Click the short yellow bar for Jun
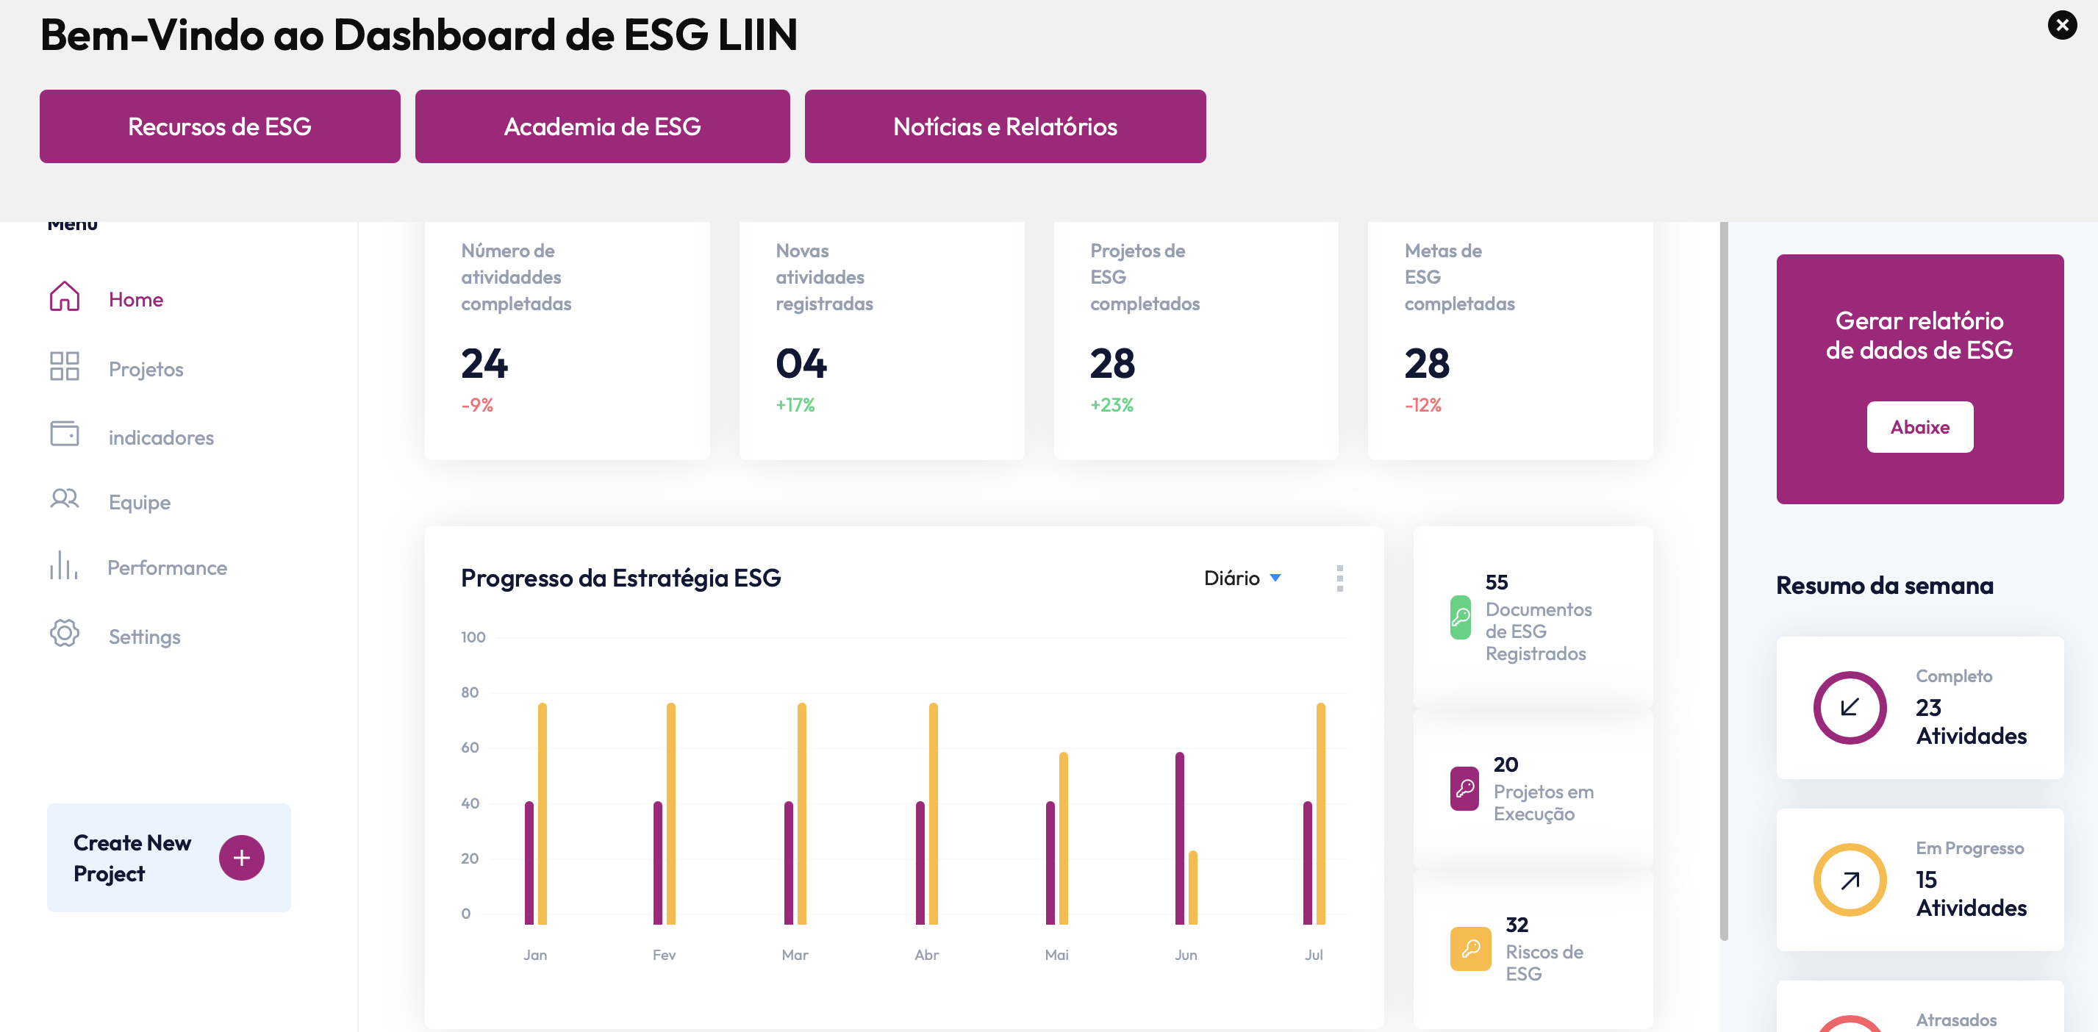This screenshot has width=2098, height=1032. pyautogui.click(x=1192, y=888)
